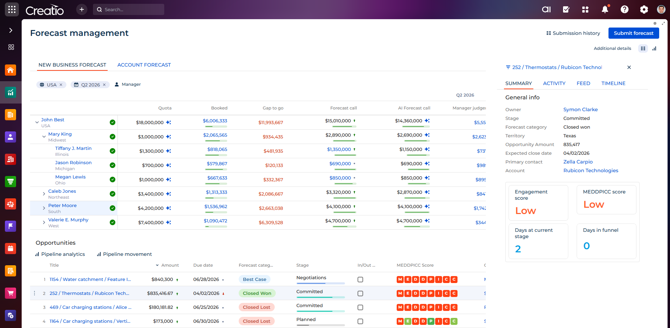The image size is (670, 328).
Task: Expand the Caleb Jones Northeast row
Action: (x=44, y=194)
